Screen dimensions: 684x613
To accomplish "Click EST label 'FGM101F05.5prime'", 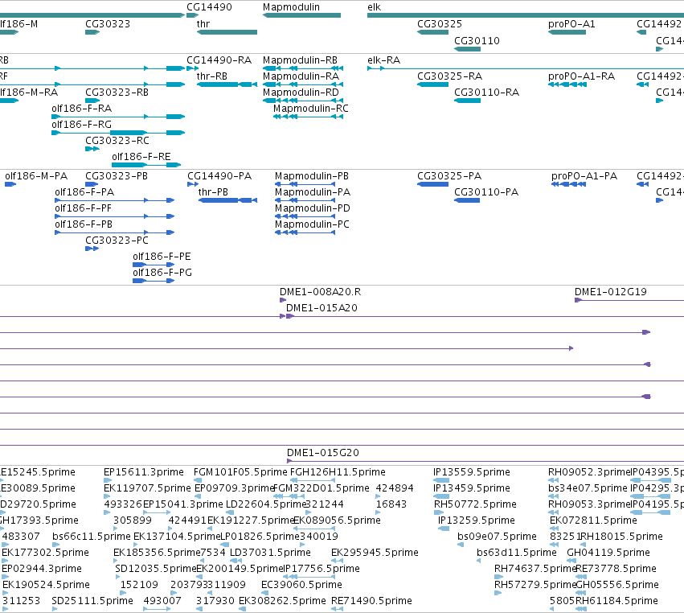I will [240, 472].
